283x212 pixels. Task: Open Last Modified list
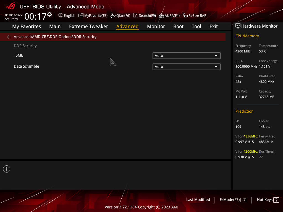(x=198, y=200)
